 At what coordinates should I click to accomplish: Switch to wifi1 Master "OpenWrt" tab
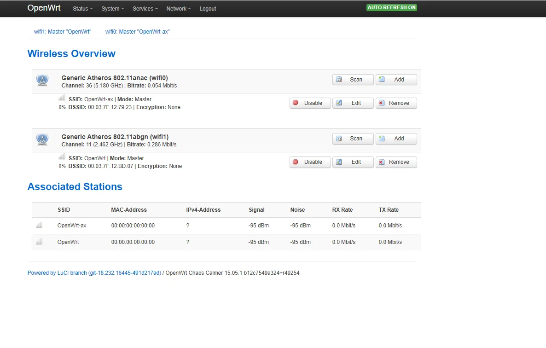(63, 32)
